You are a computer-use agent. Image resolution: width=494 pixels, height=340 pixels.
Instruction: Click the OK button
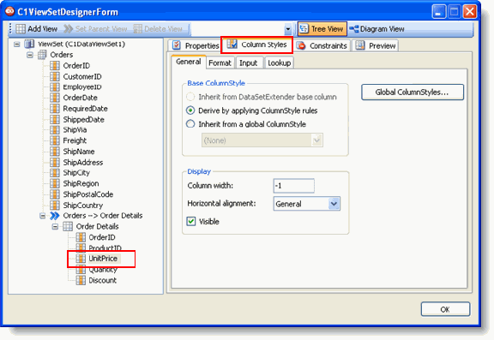pos(445,309)
